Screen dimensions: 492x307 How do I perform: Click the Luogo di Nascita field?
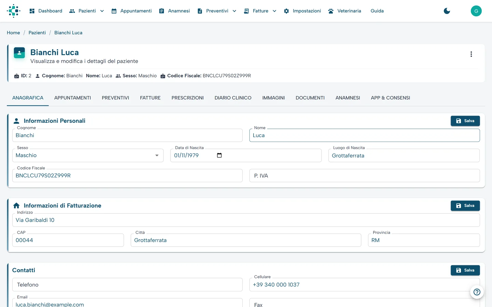click(404, 155)
